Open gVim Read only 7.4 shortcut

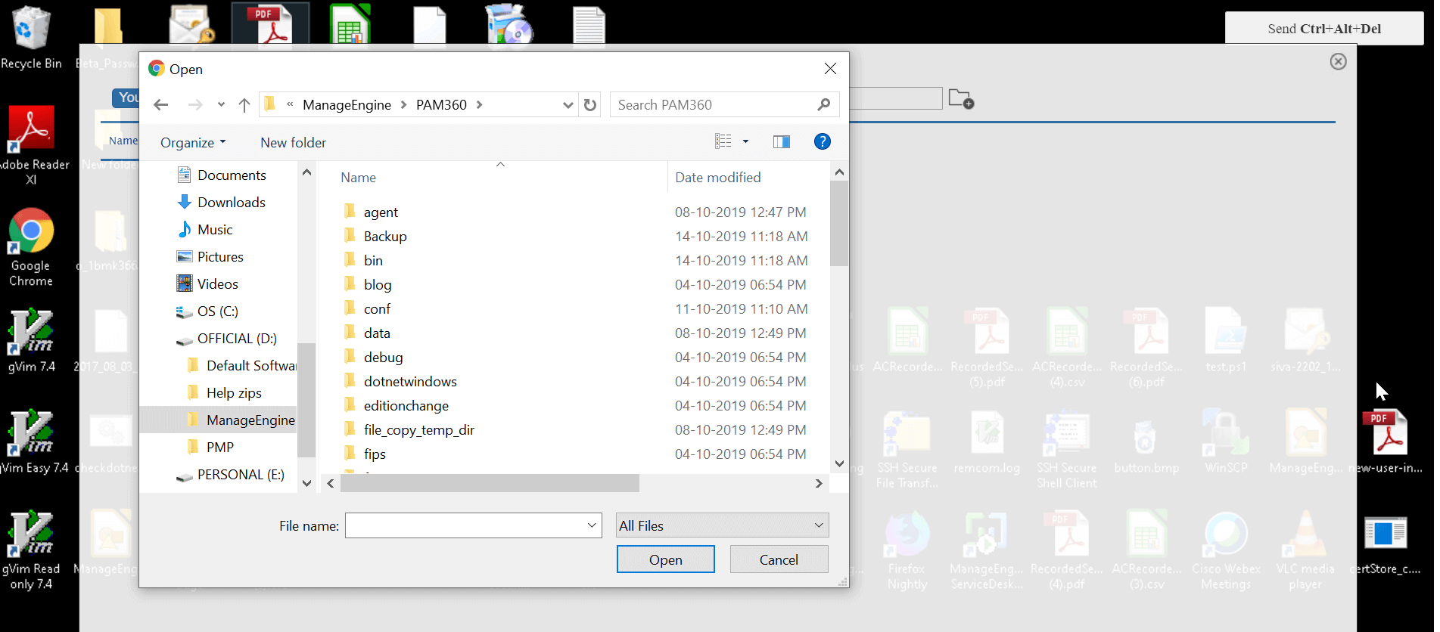(x=31, y=550)
